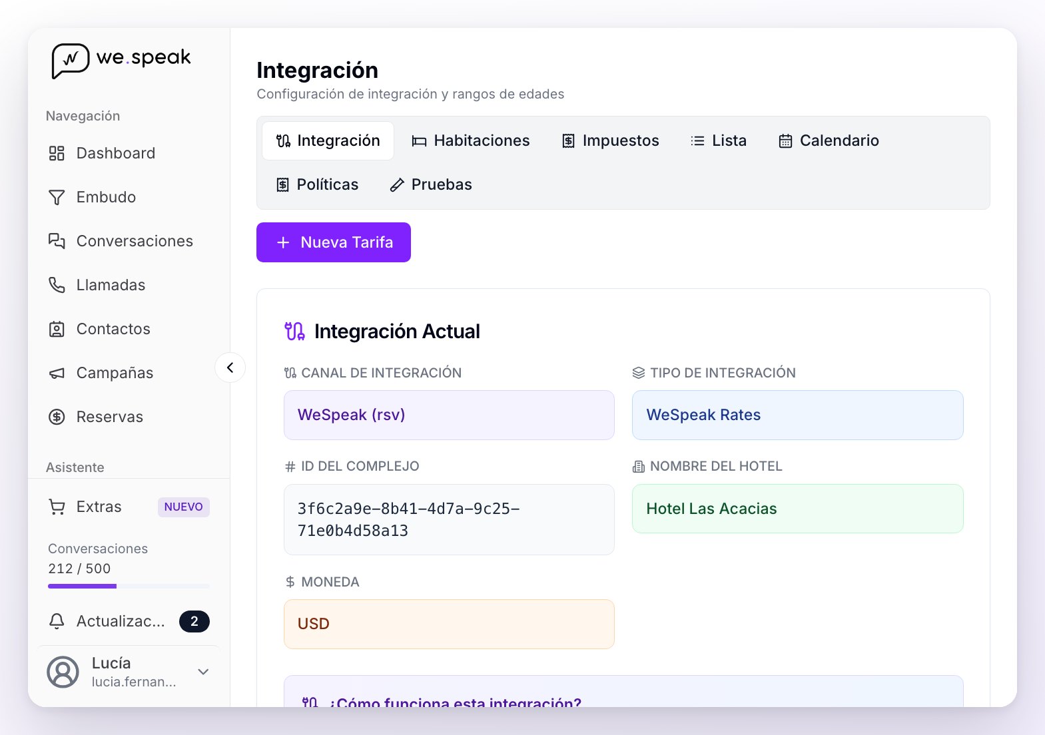
Task: Click the Pruebas pencil icon
Action: pos(397,185)
